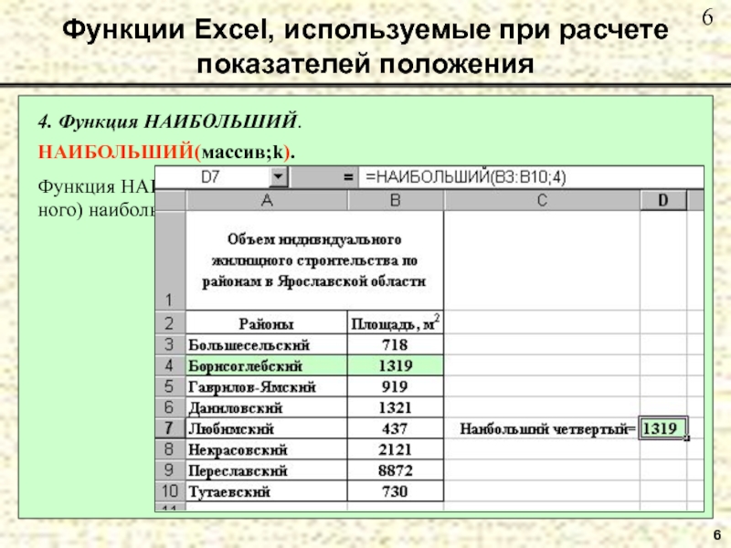This screenshot has height=548, width=731.
Task: Select cell with value 8872
Action: point(396,470)
